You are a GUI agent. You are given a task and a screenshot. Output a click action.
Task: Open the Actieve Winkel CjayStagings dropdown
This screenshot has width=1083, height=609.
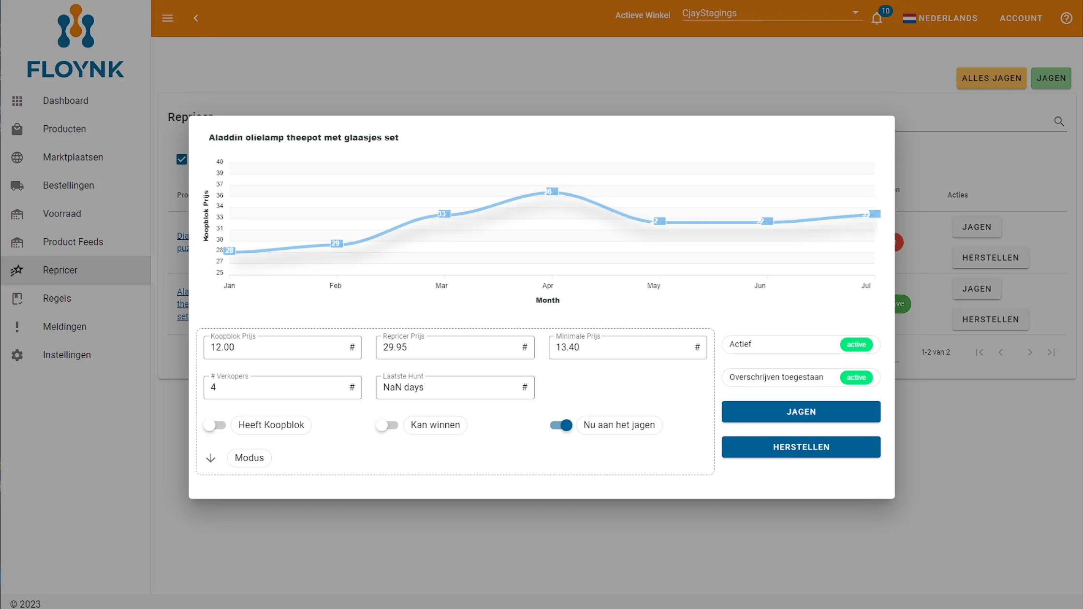772,14
